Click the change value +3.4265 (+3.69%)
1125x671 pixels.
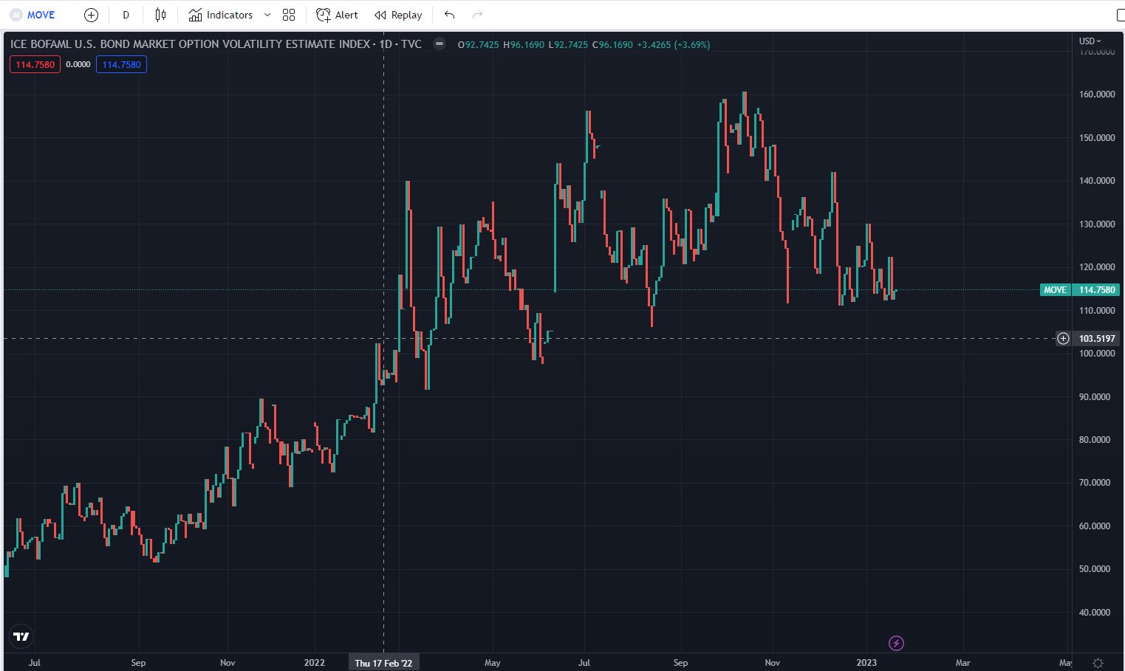(673, 44)
